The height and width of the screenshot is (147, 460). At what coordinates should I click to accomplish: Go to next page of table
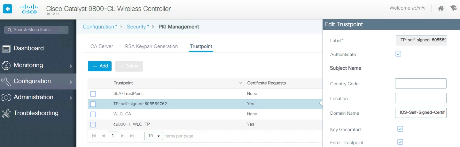[x=122, y=136]
